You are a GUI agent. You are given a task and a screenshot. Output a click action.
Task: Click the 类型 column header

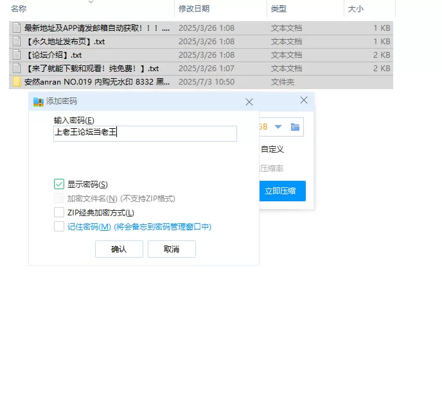click(x=279, y=9)
